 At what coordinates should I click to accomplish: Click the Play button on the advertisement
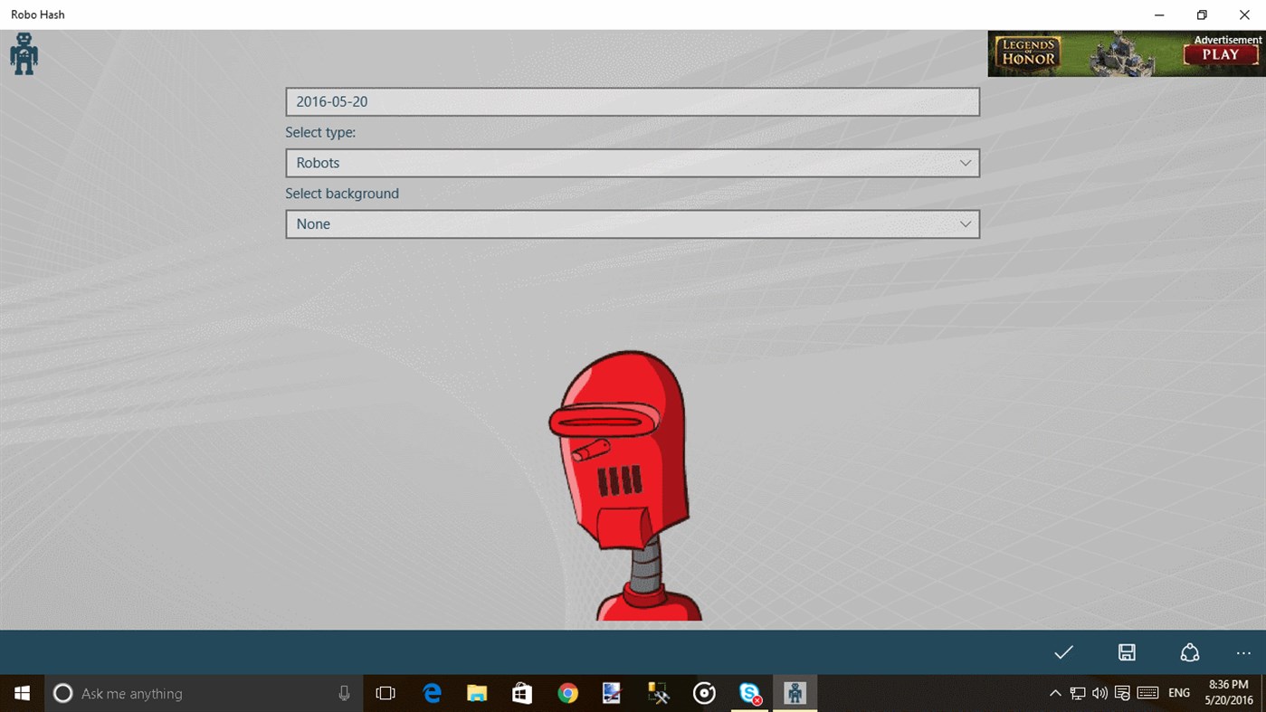pyautogui.click(x=1221, y=54)
